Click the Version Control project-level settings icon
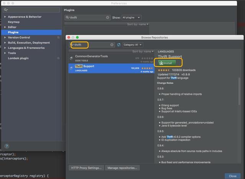 point(58,37)
